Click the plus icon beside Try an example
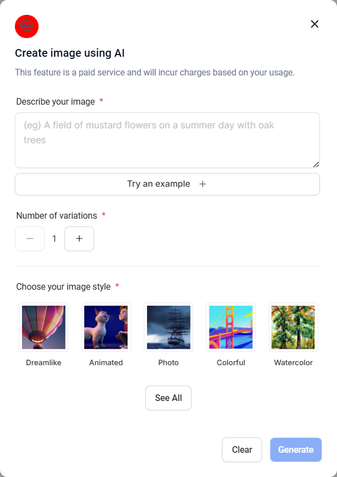Viewport: 337px width, 477px height. pos(203,184)
